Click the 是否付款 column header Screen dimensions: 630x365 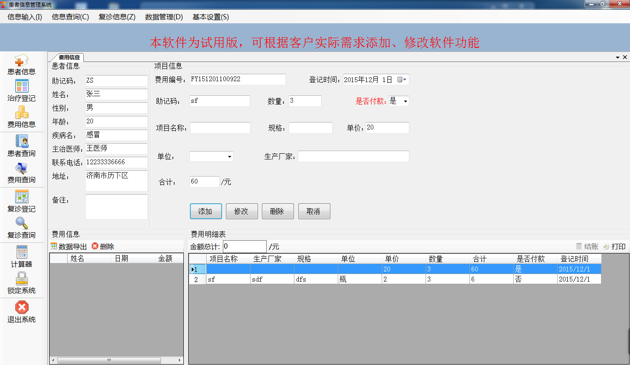click(535, 259)
